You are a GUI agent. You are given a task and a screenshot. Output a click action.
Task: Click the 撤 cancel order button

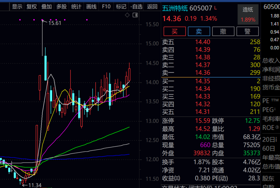pyautogui.click(x=223, y=31)
